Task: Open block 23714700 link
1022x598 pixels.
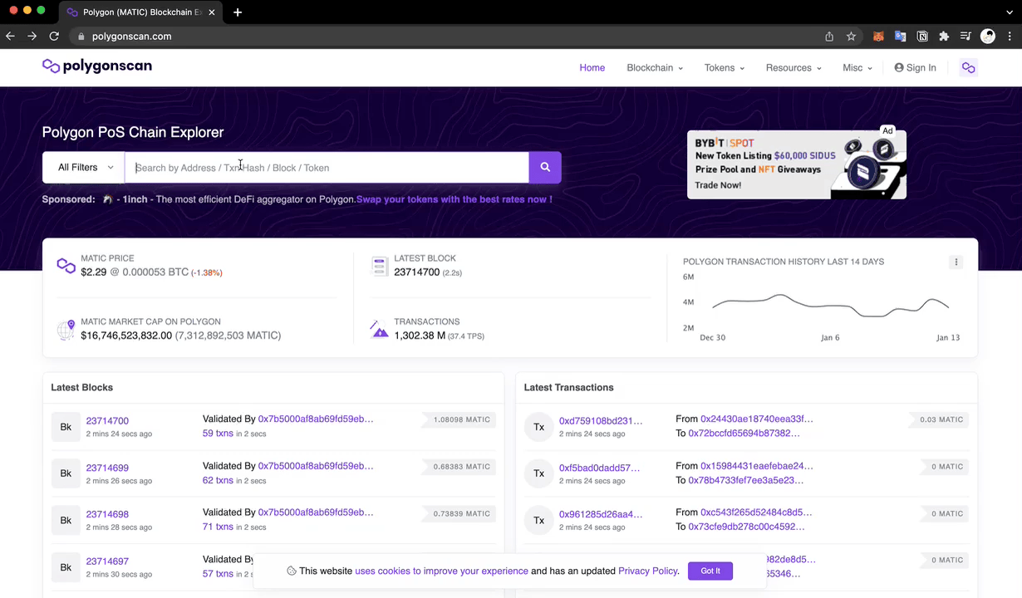Action: 107,421
